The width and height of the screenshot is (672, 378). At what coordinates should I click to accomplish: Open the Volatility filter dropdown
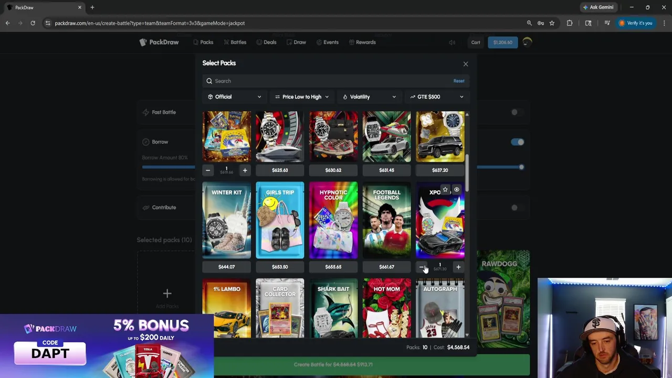(370, 97)
